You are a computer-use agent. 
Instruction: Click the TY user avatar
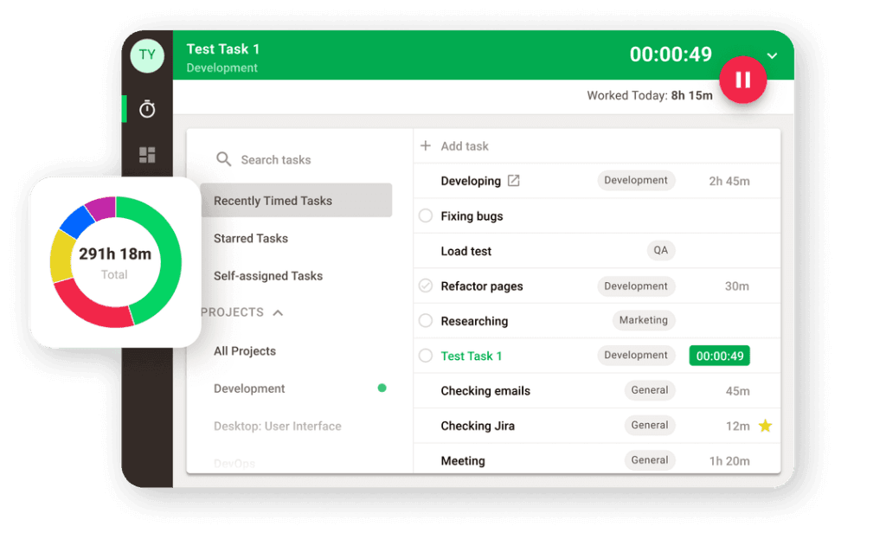[x=147, y=55]
